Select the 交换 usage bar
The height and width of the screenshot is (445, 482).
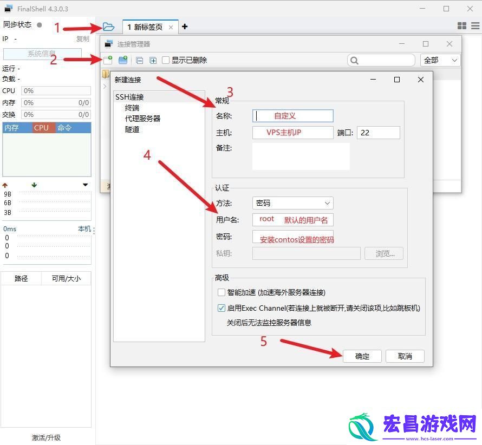56,115
